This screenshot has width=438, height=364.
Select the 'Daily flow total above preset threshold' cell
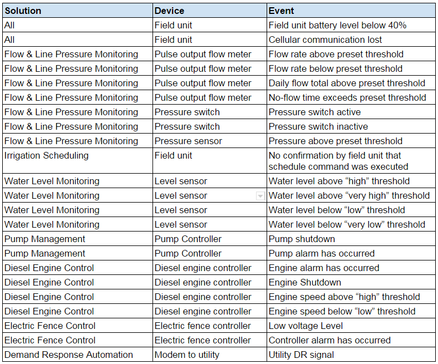coord(347,83)
